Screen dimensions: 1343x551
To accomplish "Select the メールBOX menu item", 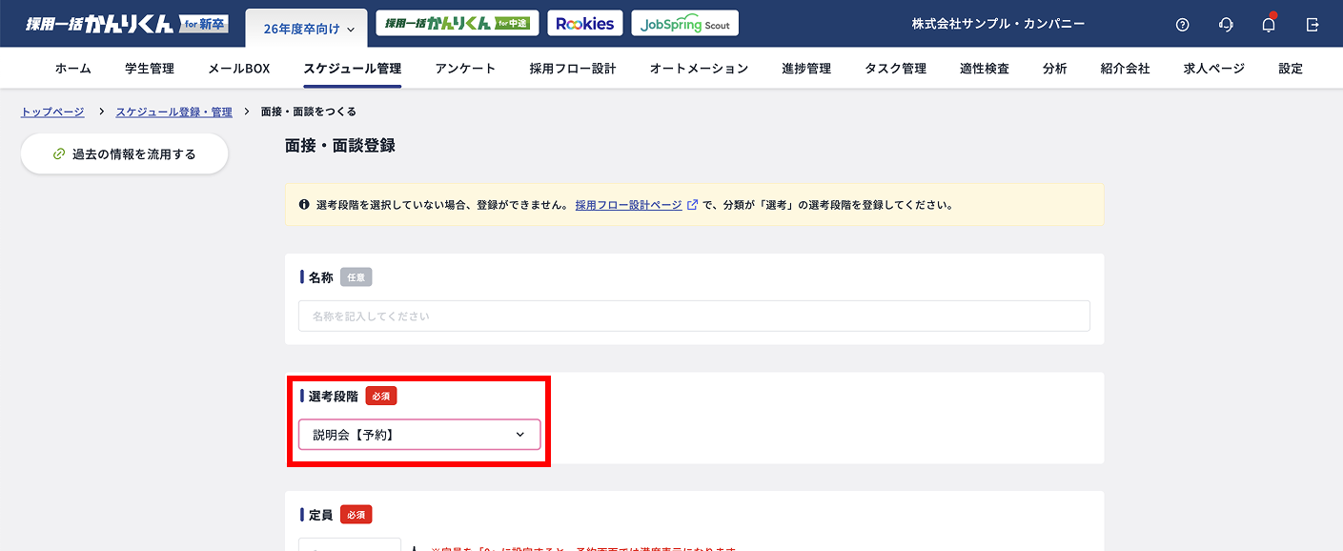I will [x=238, y=69].
